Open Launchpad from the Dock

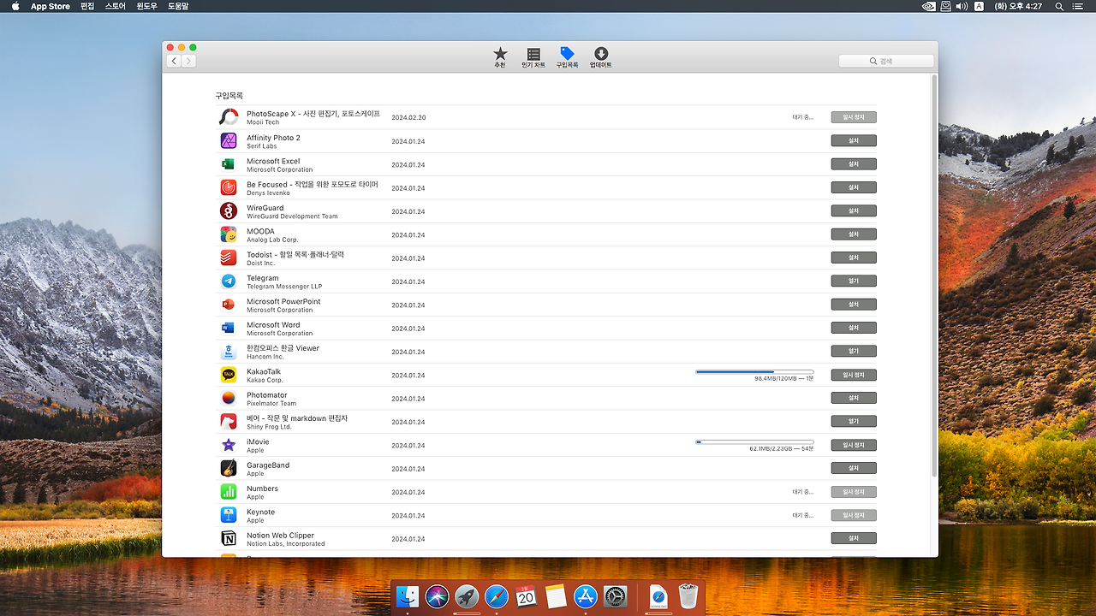pos(467,597)
